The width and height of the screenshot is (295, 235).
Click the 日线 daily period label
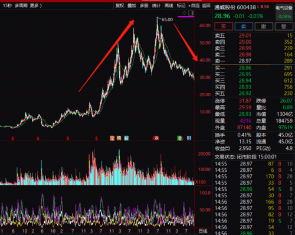(203, 231)
